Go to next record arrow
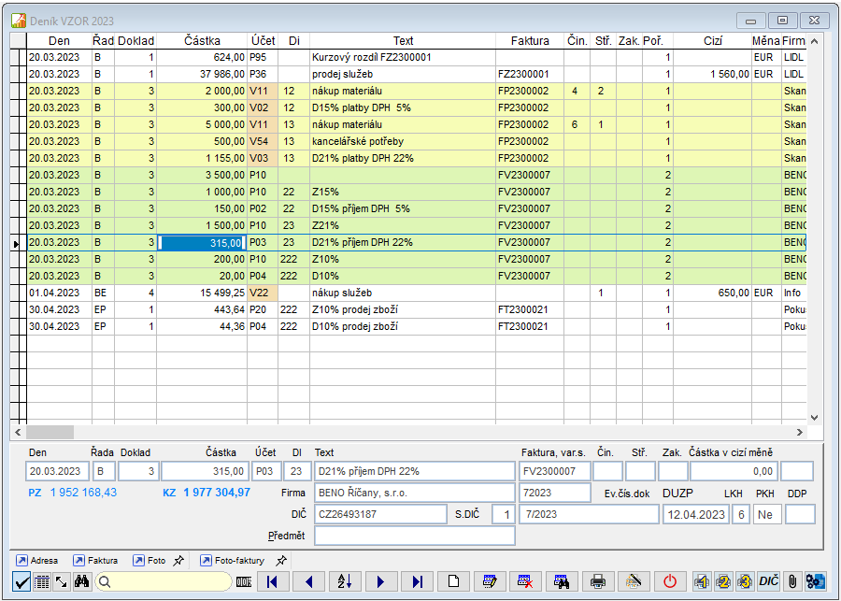The width and height of the screenshot is (841, 601). point(381,581)
